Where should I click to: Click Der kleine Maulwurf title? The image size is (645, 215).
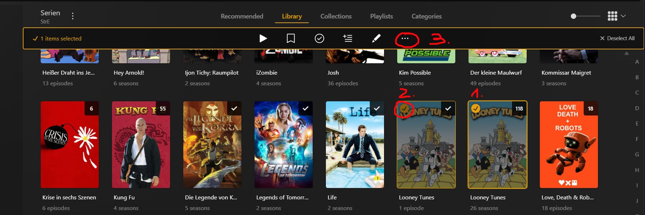click(x=496, y=72)
